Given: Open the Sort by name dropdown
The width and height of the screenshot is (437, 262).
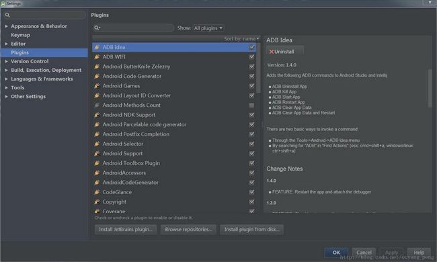Looking at the screenshot, I should (x=241, y=39).
